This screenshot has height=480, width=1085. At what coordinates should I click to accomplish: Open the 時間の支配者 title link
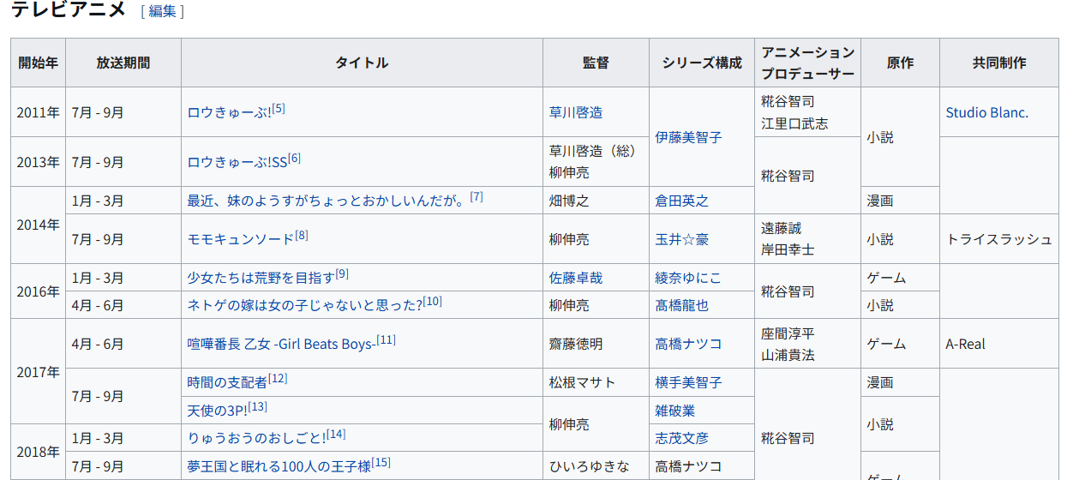[x=227, y=382]
